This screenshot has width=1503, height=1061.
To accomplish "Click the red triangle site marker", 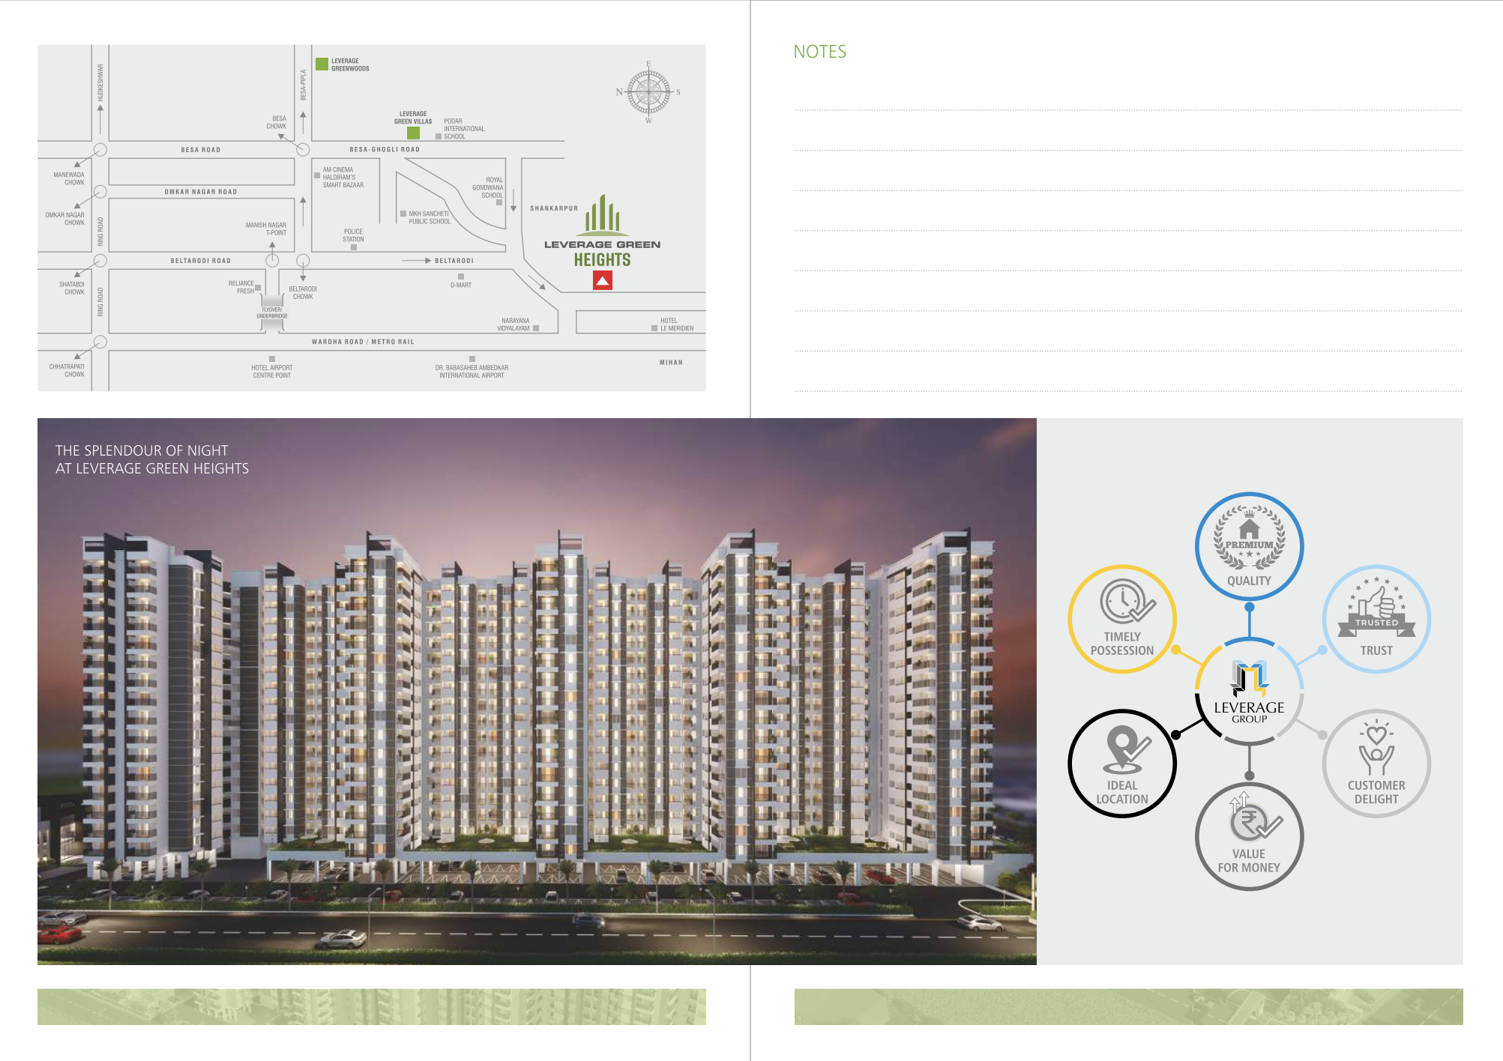I will pyautogui.click(x=603, y=280).
